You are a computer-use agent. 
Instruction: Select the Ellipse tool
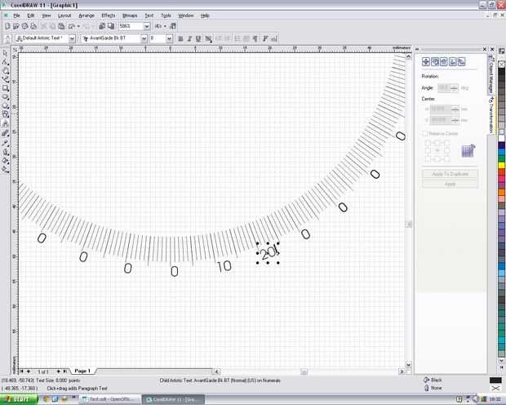[x=5, y=96]
